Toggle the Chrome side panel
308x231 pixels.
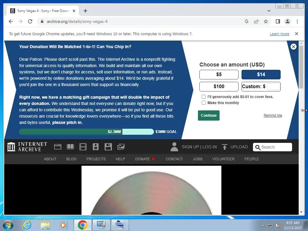(x=278, y=21)
